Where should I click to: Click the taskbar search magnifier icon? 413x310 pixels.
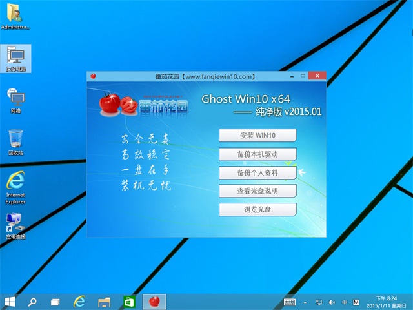click(x=32, y=302)
